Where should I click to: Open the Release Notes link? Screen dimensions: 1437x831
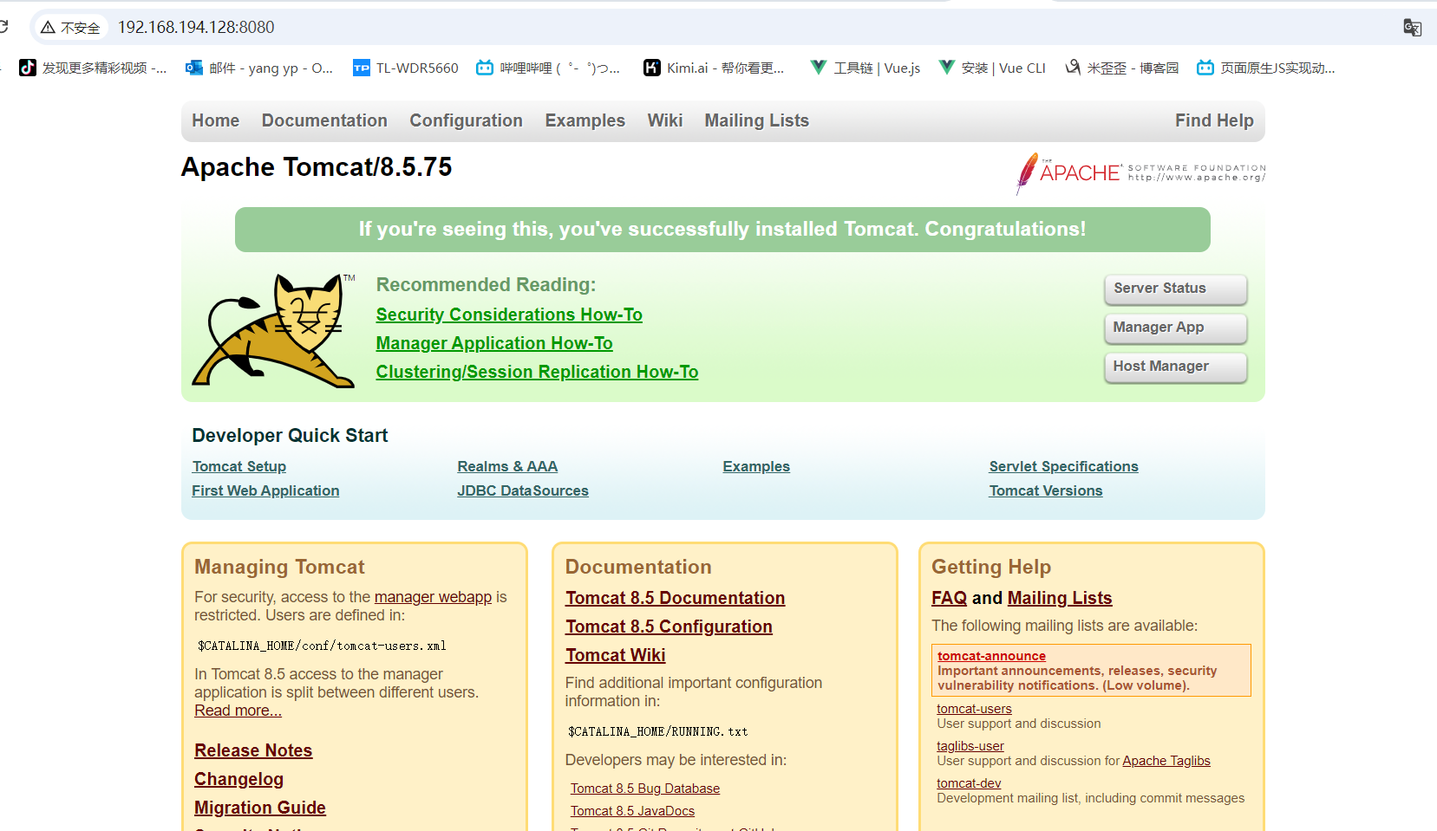(x=253, y=750)
